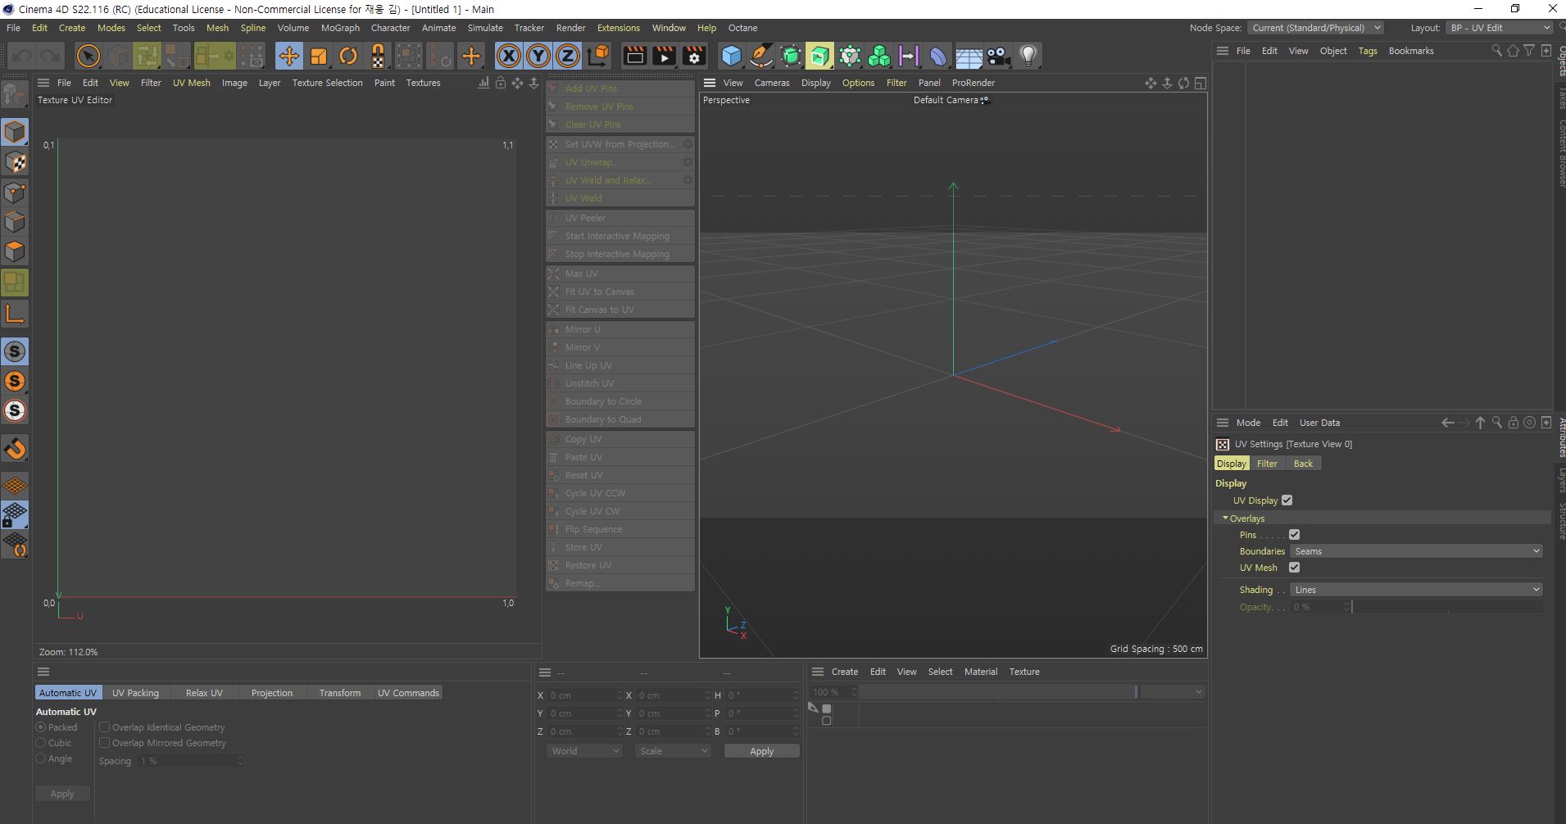The image size is (1566, 824).
Task: Click Apply button under Automatic UV
Action: pyautogui.click(x=62, y=794)
